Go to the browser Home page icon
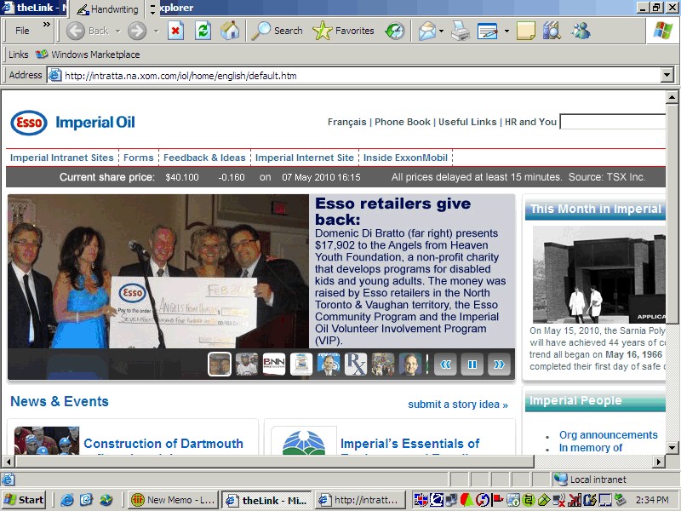The image size is (681, 511). point(230,31)
